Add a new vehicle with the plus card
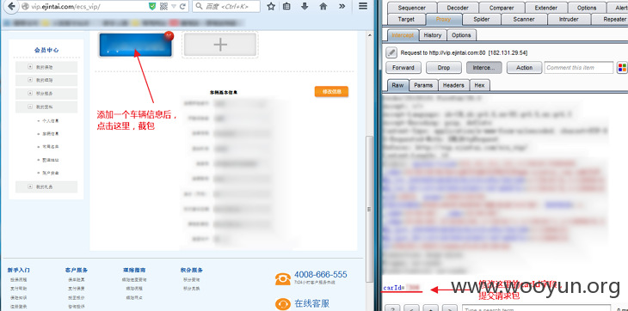 click(x=220, y=45)
